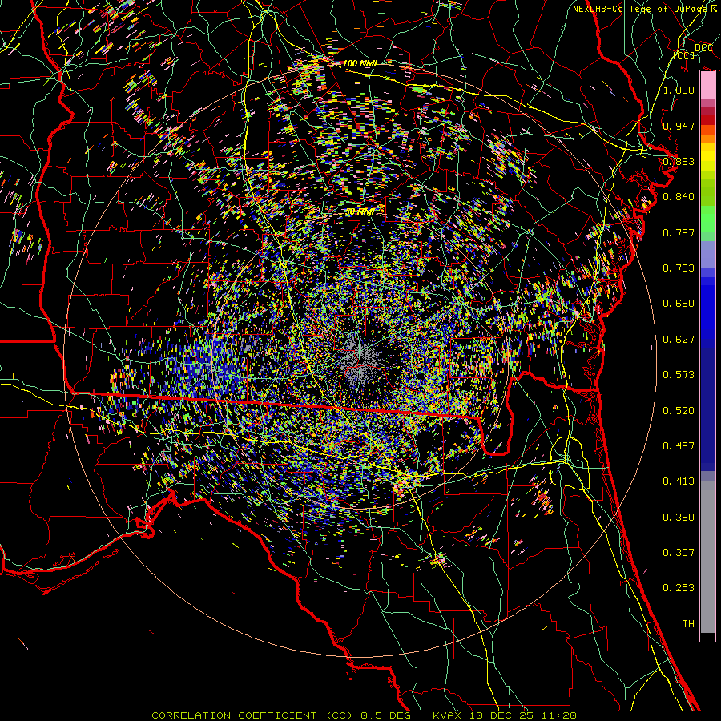Viewport: 721px width, 721px height.
Task: Select the 0.733 legend value
Action: (679, 268)
